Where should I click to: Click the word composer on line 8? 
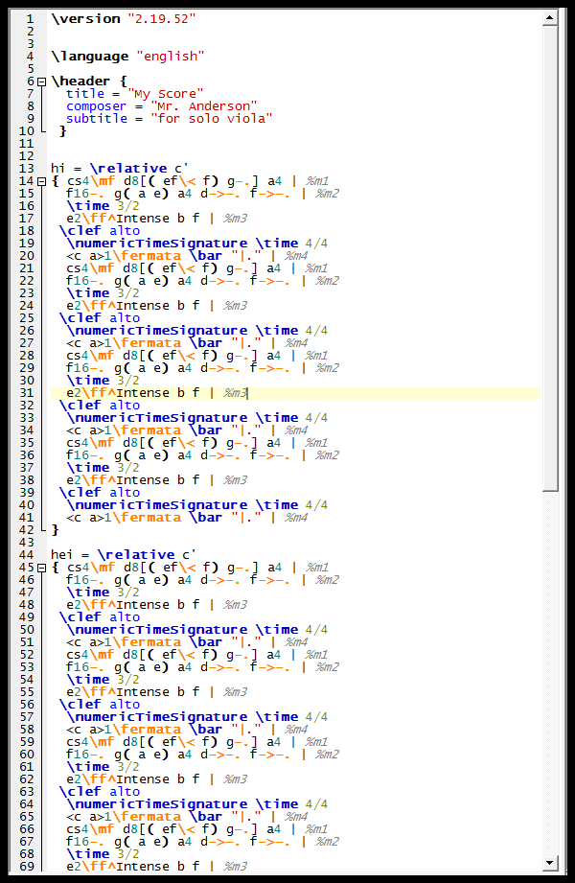click(x=96, y=105)
